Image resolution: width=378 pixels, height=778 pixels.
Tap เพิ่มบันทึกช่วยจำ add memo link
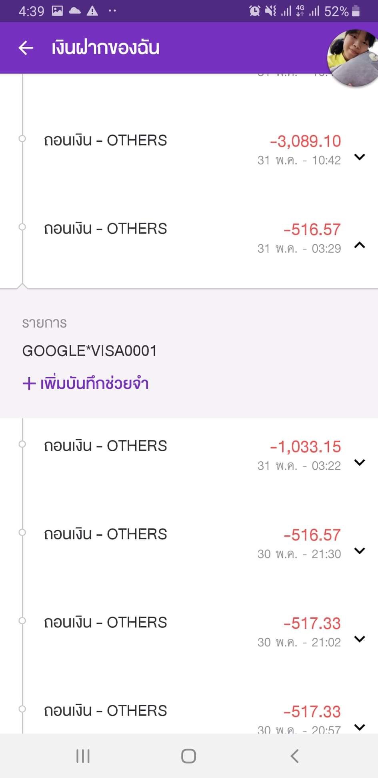pyautogui.click(x=86, y=384)
